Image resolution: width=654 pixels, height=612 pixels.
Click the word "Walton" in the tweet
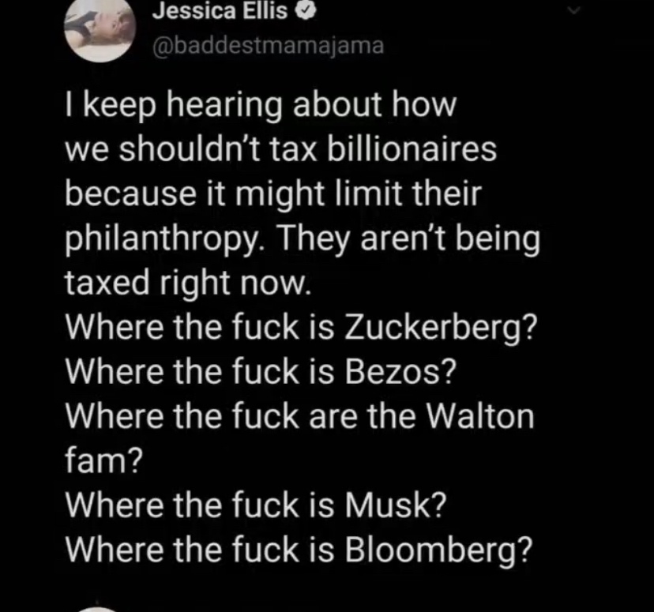[x=482, y=415]
